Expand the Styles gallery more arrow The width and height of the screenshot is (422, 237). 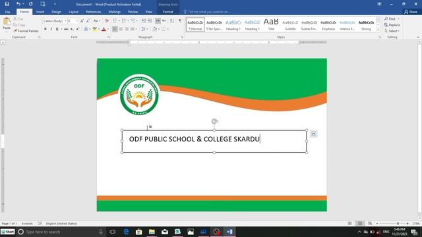coord(378,30)
